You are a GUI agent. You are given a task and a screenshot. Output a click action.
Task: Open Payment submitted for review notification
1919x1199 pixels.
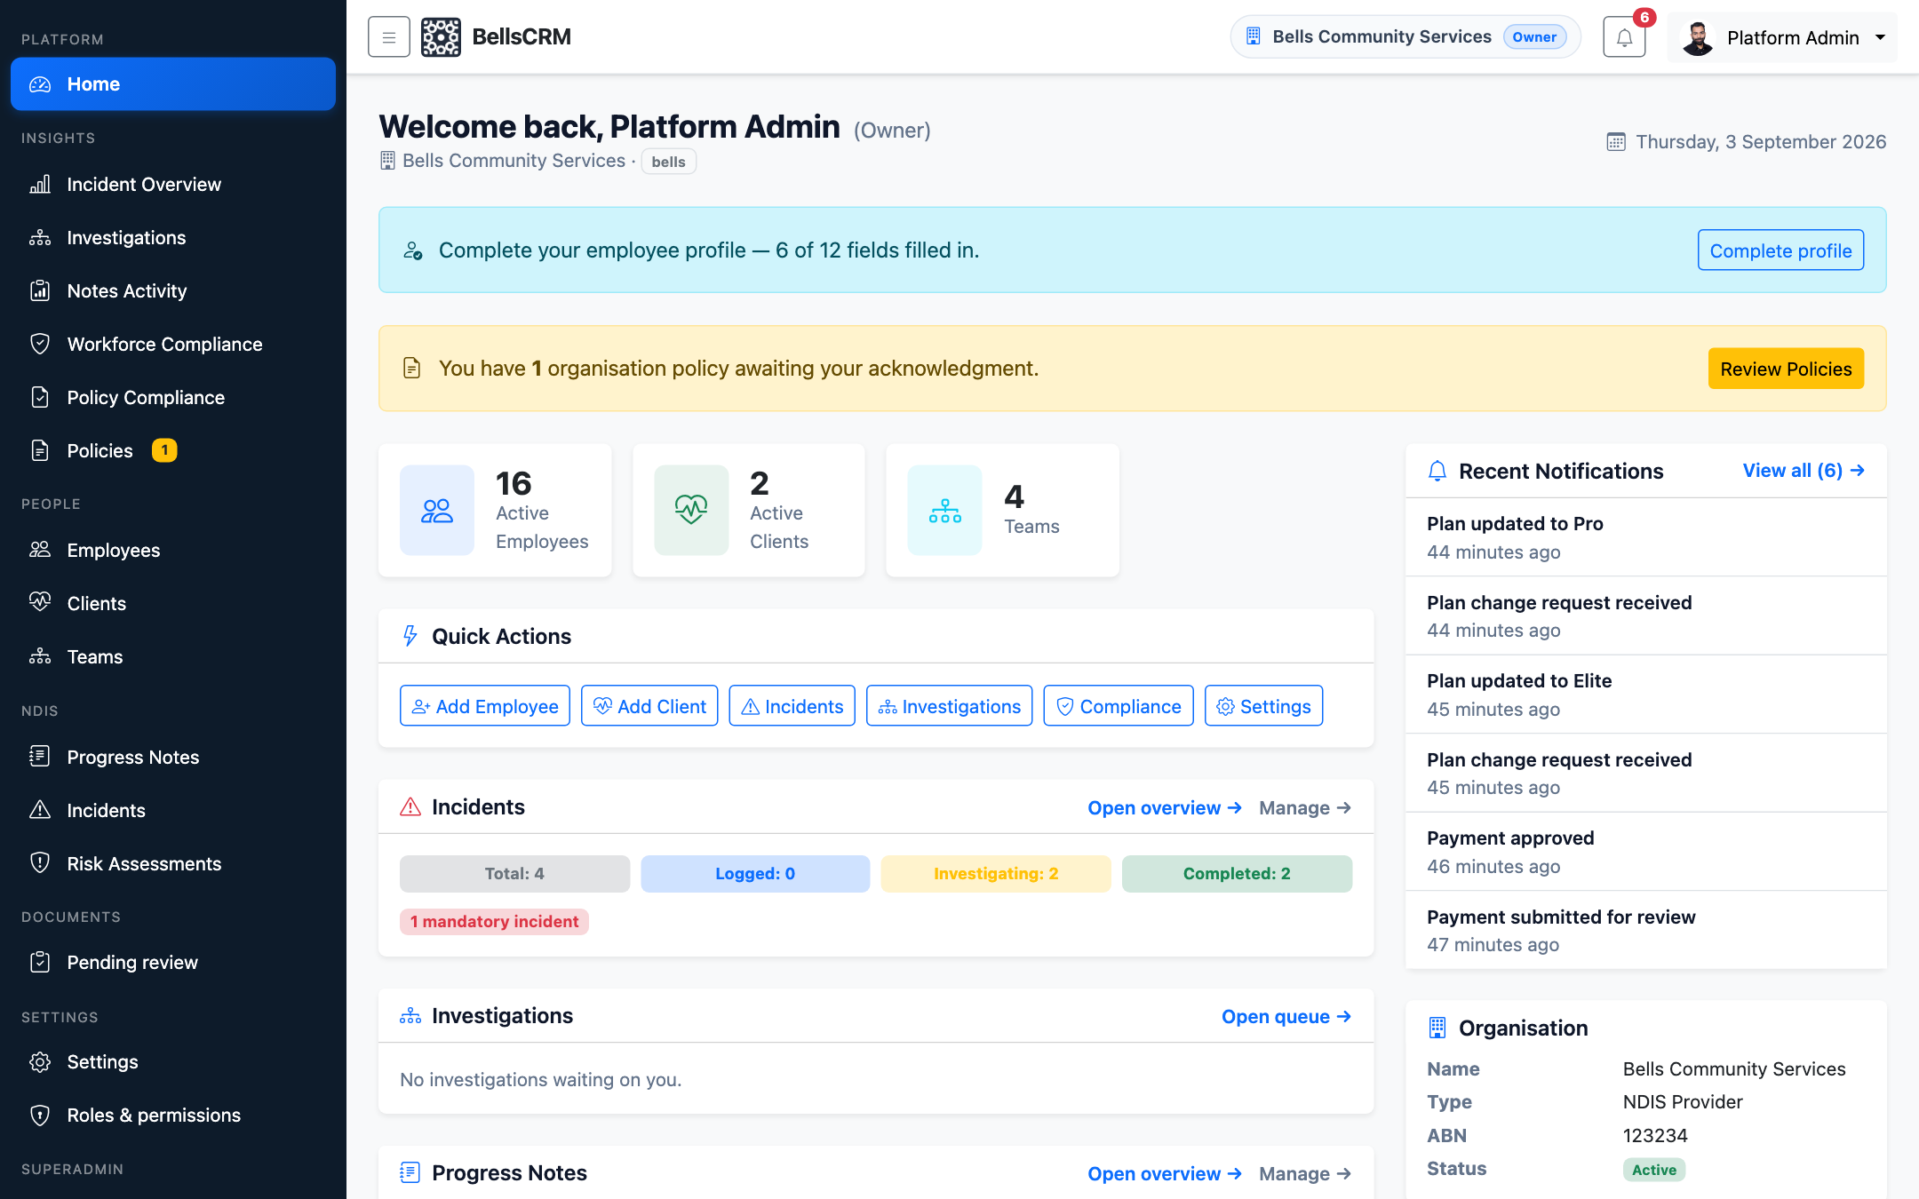(1646, 930)
